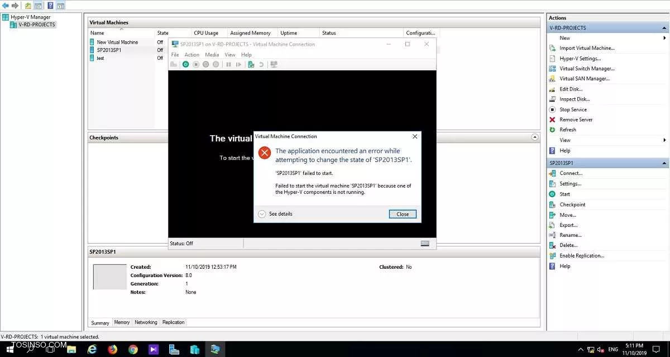Viewport: 670px width, 357px height.
Task: Open Chrome from taskbar
Action: tap(133, 350)
